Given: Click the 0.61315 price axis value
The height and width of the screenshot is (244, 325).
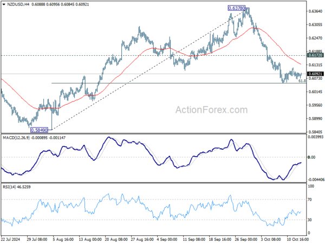Looking at the screenshot, I should pyautogui.click(x=316, y=65).
